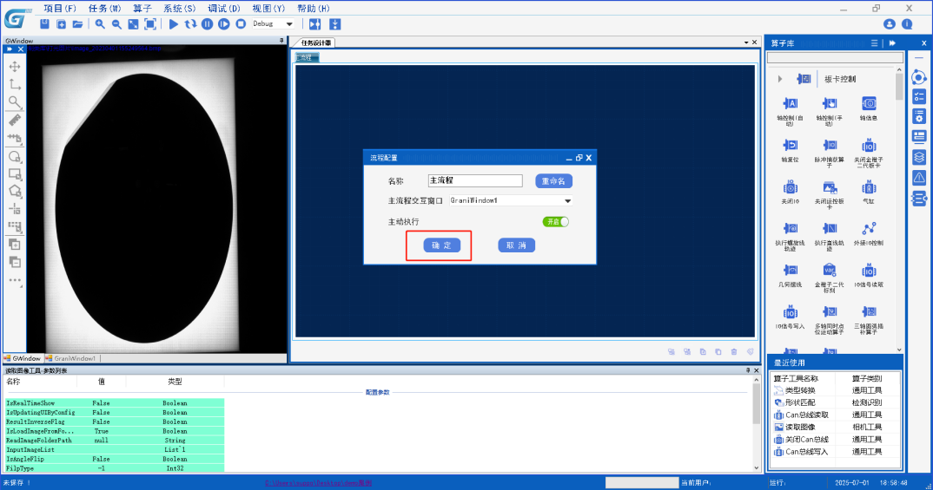Click the 外插IO控制 operator icon
This screenshot has height=490, width=933.
coord(869,229)
